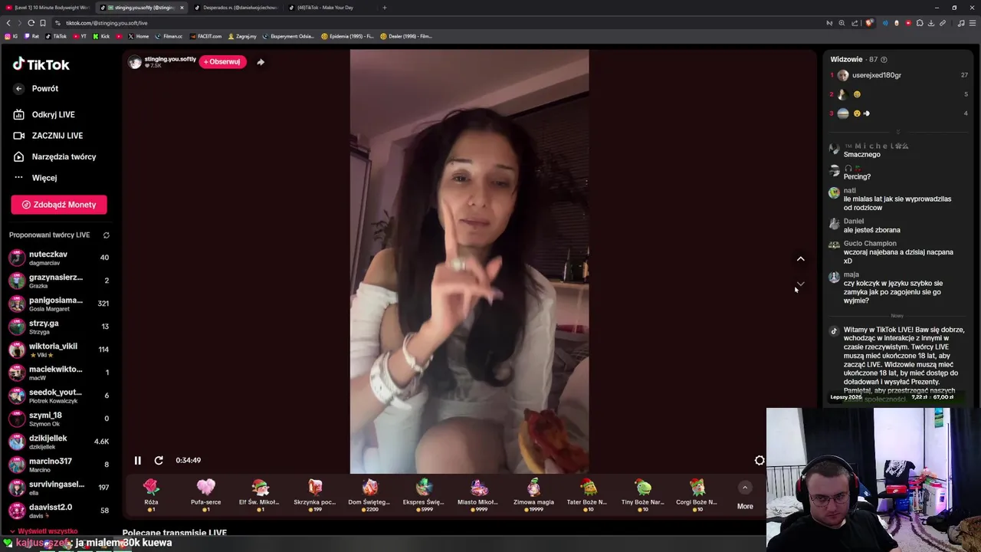The image size is (981, 552).
Task: Open panigoslama live stream
Action: pos(59,304)
